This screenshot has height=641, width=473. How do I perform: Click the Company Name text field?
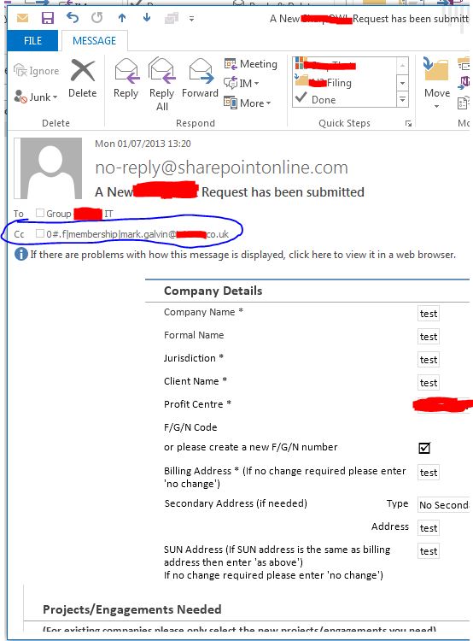click(x=429, y=314)
